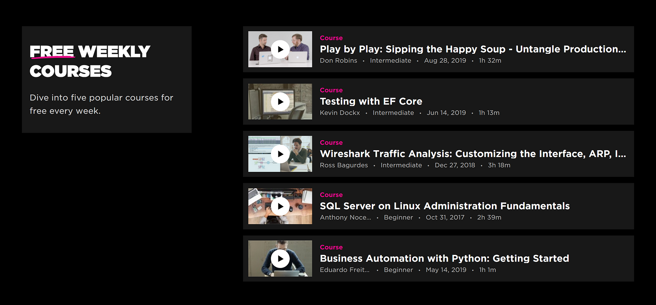
Task: Click truncated author name Eduardo Freit...
Action: (345, 270)
